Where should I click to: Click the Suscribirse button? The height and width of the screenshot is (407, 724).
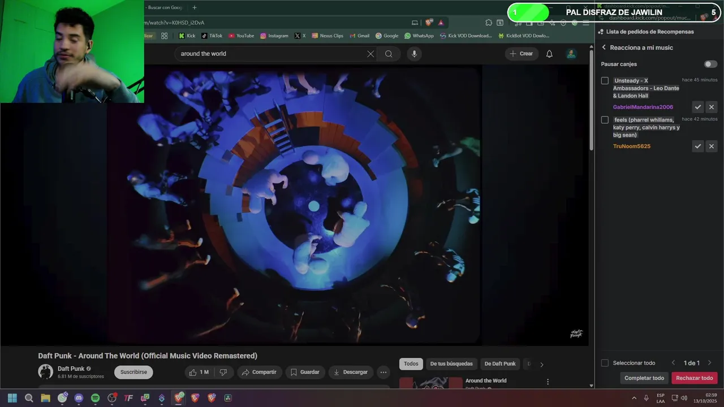pyautogui.click(x=133, y=372)
